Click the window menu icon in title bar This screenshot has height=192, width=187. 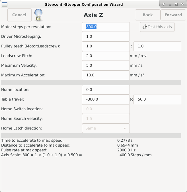(5, 5)
